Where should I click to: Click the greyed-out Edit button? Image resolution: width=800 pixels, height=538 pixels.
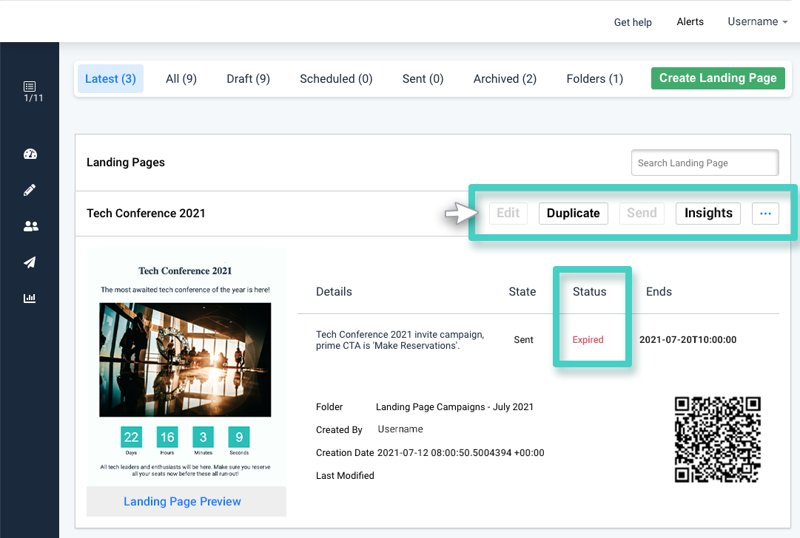tap(508, 214)
